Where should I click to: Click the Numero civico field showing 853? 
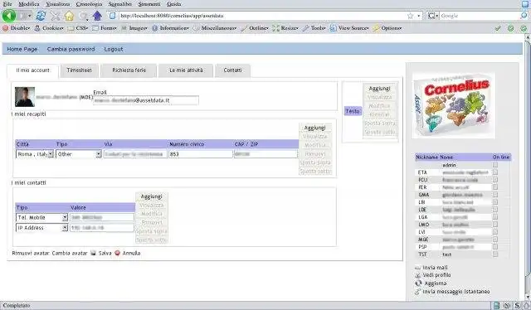click(x=201, y=154)
